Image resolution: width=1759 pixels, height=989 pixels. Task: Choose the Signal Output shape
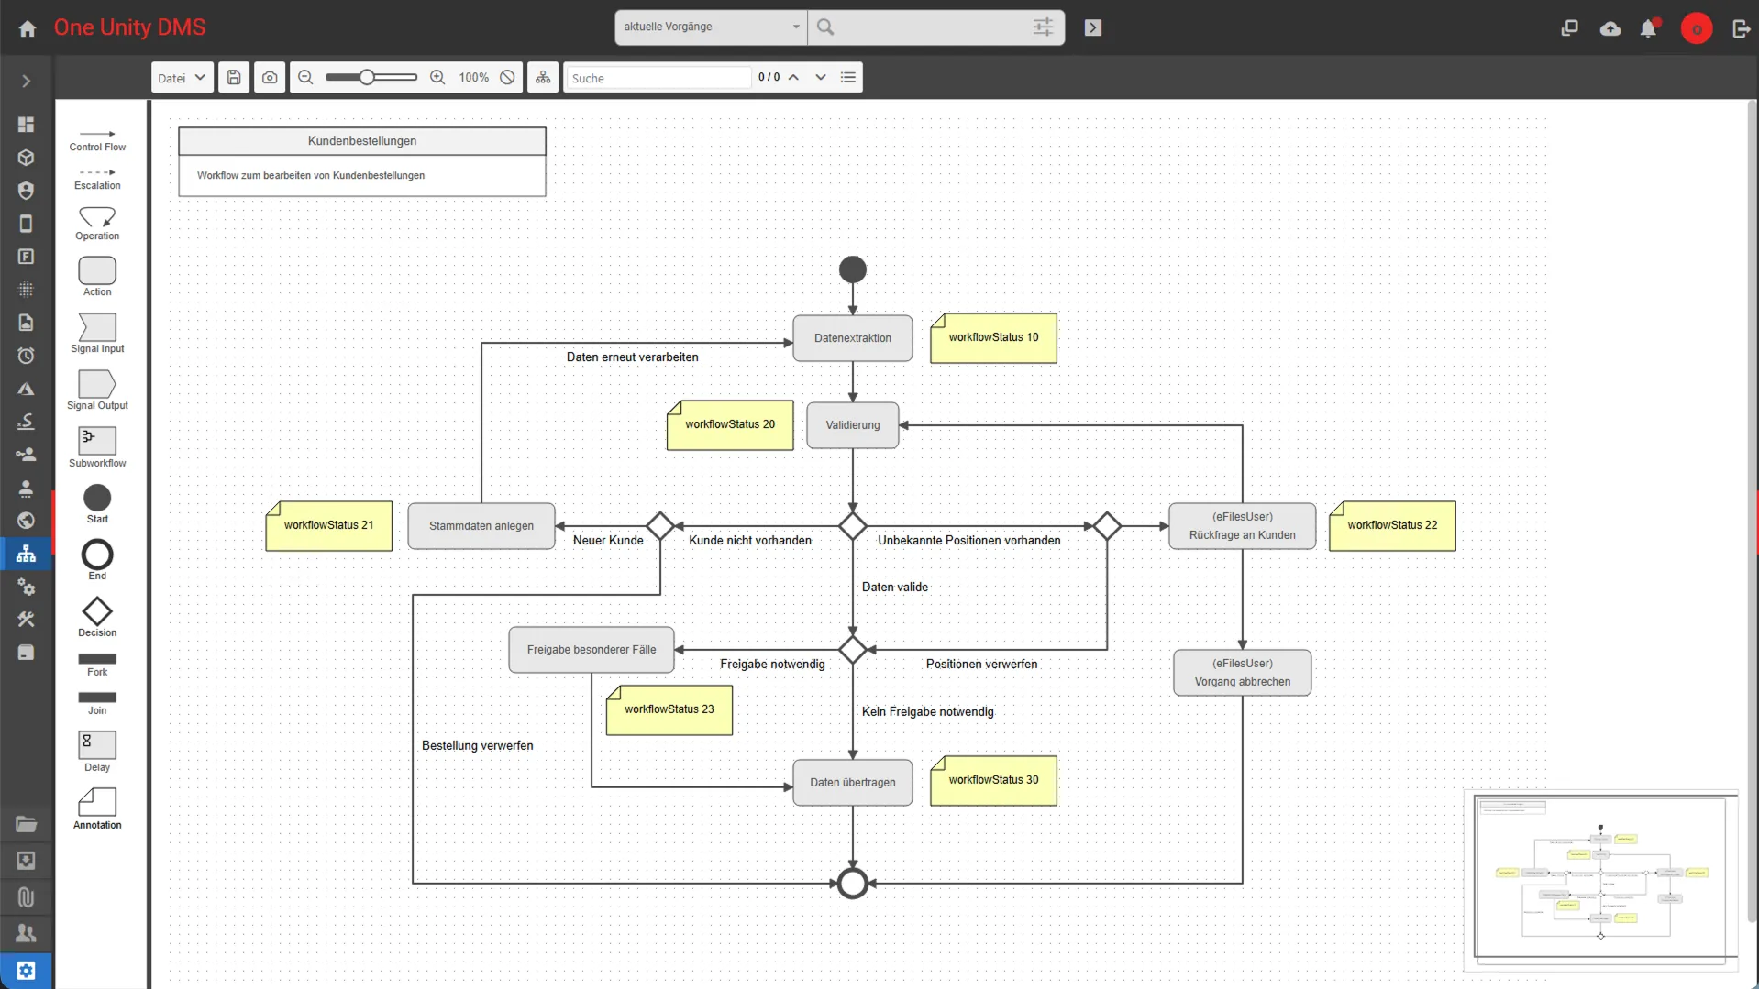click(97, 390)
